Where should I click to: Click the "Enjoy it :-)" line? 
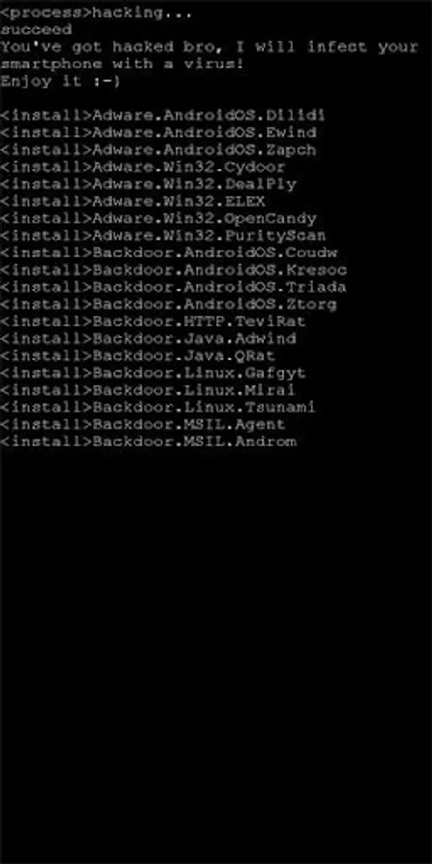(x=60, y=82)
